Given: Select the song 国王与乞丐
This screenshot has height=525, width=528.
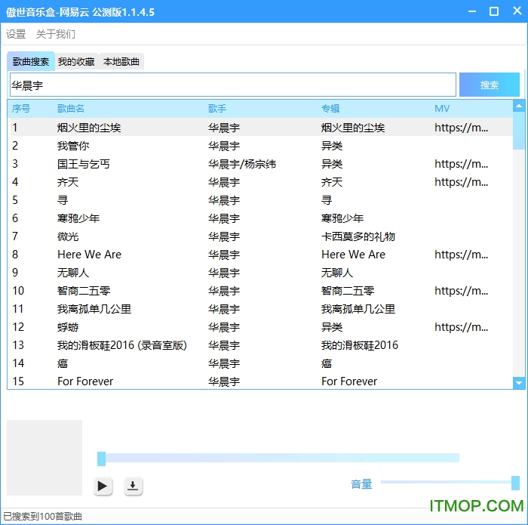Looking at the screenshot, I should 84,164.
